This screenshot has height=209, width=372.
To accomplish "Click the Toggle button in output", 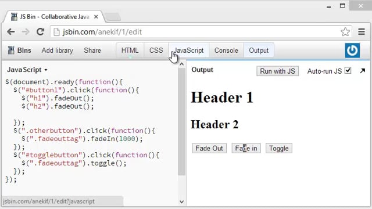I will tap(279, 149).
